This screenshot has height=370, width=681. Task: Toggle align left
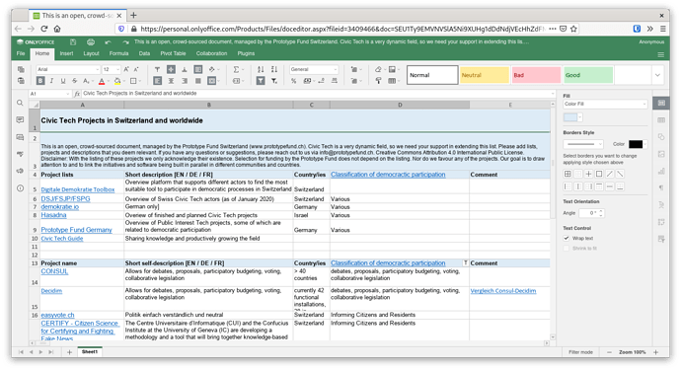(158, 81)
